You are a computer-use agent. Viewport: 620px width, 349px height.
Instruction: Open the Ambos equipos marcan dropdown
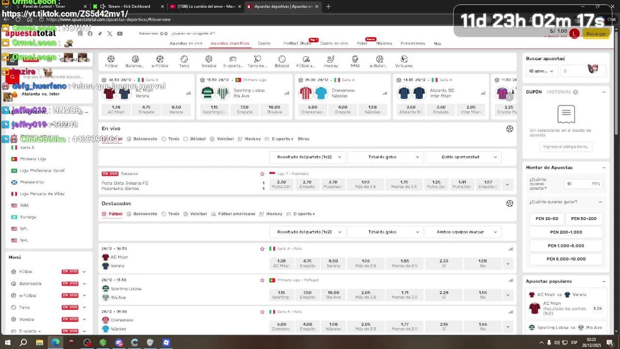(463, 232)
